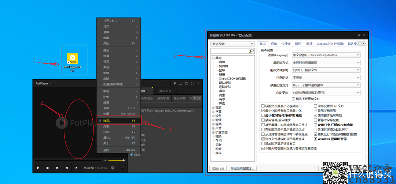This screenshot has height=184, width=396.
Task: Click the fullscreen icon in PotPlayer title bar
Action: point(192,83)
